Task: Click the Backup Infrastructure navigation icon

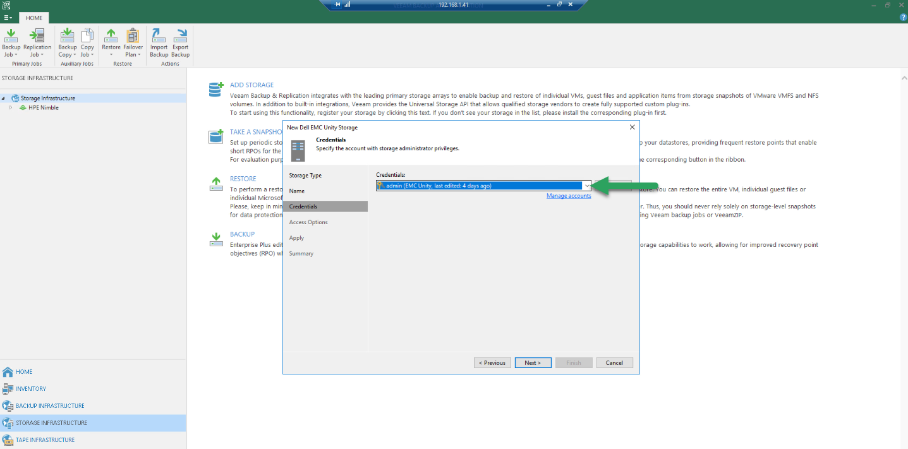Action: pos(8,405)
